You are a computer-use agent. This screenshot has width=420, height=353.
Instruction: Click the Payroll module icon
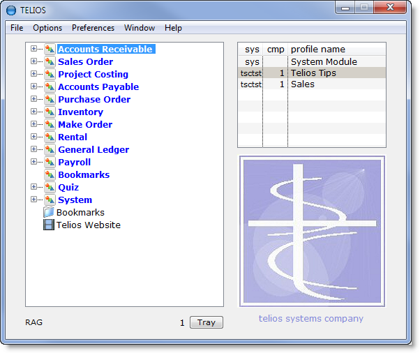coord(50,163)
